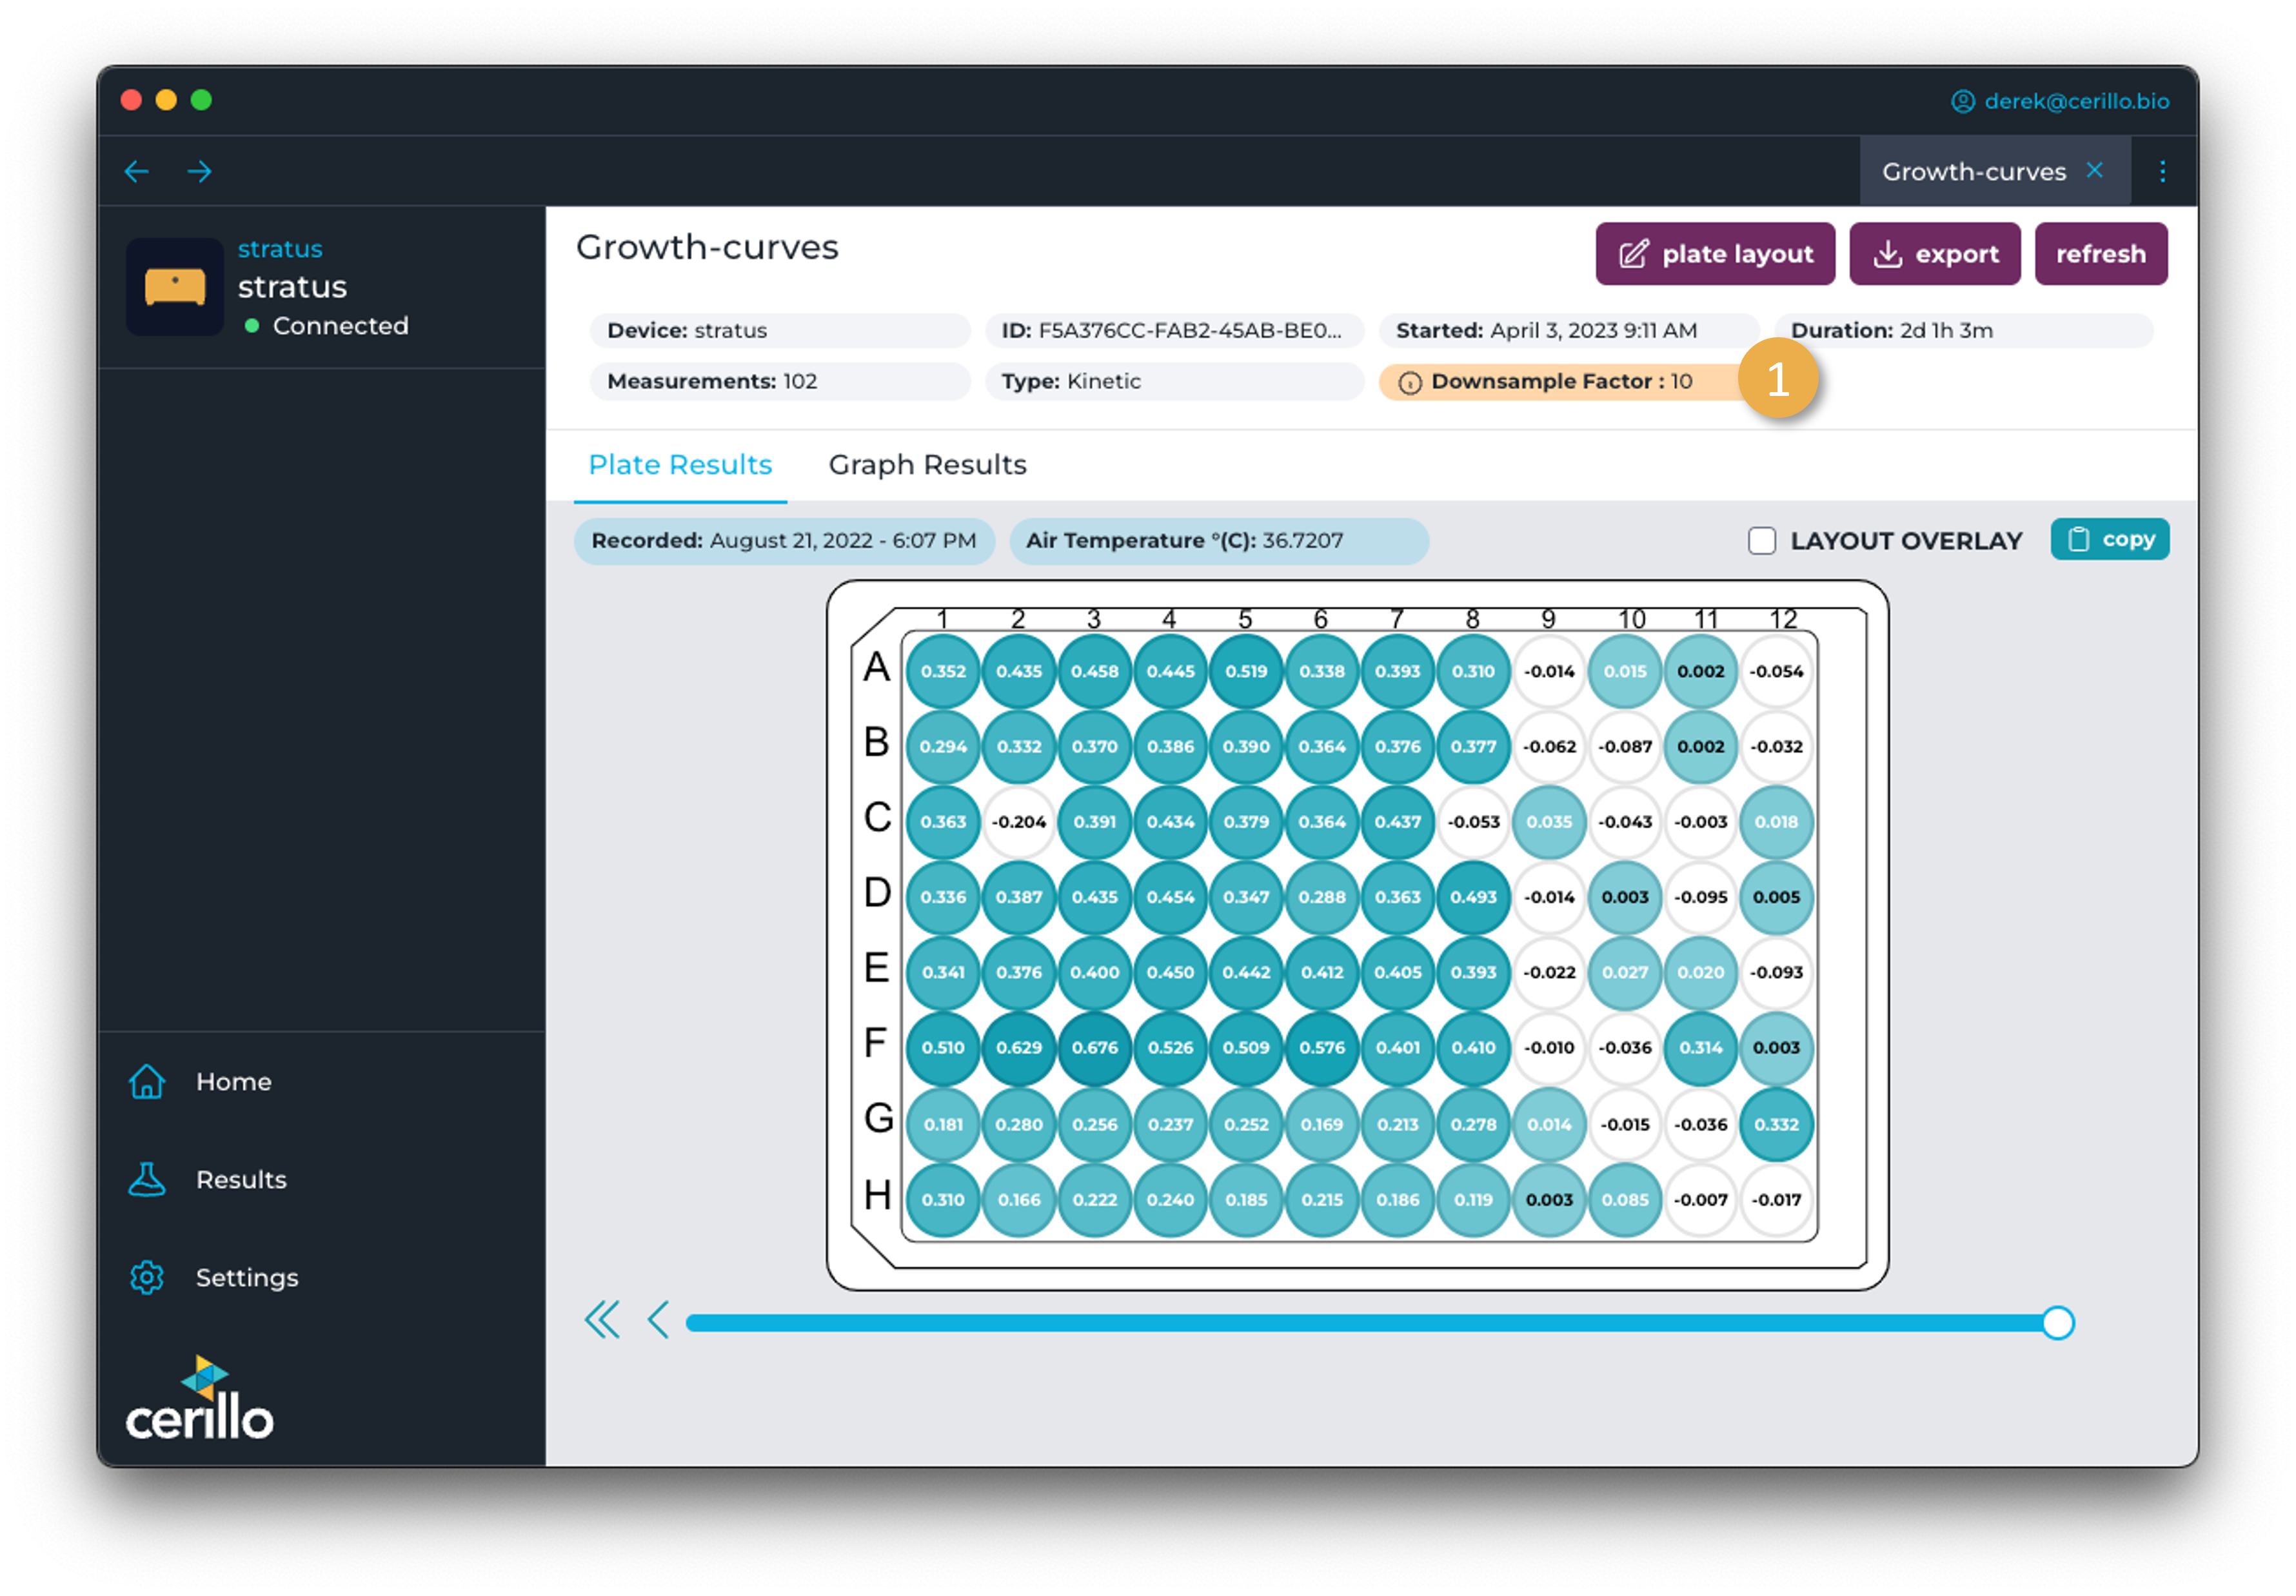Click the measurement timeline slider handle
Viewport: 2296px width, 1596px height.
2057,1323
